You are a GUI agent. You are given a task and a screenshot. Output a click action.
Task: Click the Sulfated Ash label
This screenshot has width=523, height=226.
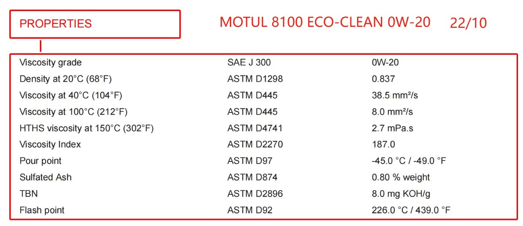point(46,177)
